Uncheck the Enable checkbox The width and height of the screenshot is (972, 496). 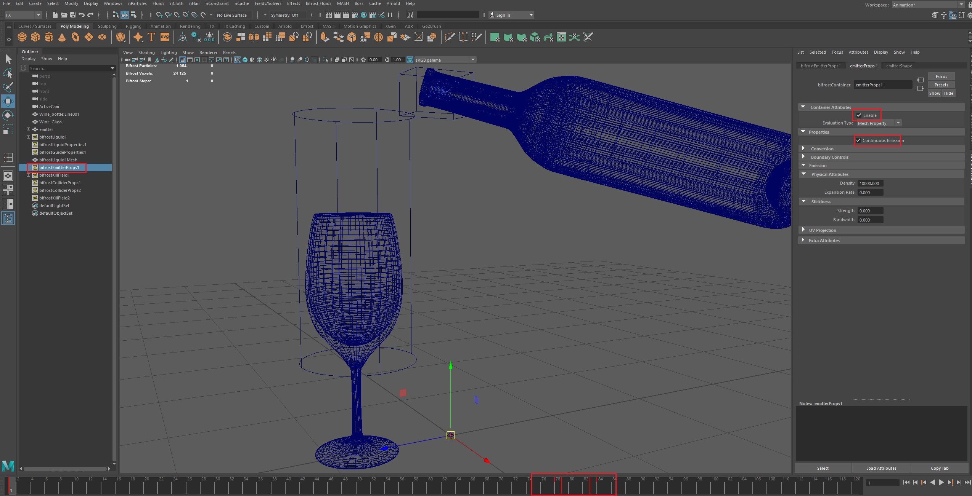pos(859,115)
